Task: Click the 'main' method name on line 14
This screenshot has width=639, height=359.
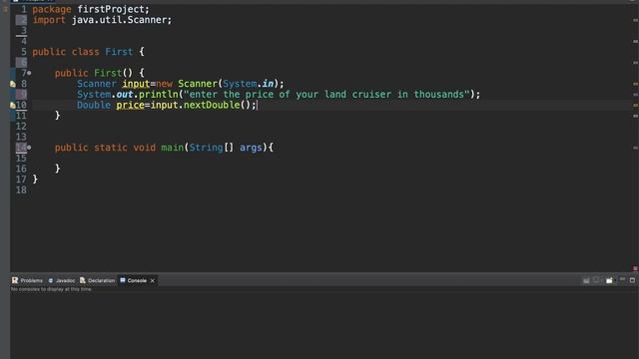Action: [173, 148]
